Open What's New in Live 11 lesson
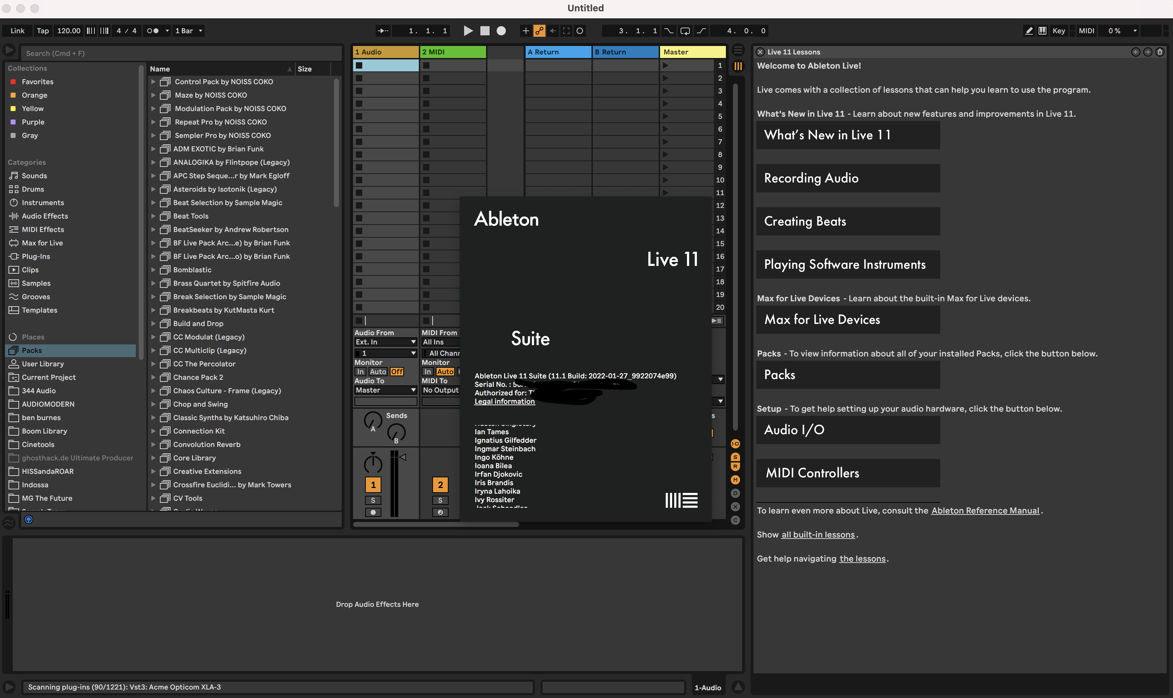Image resolution: width=1173 pixels, height=698 pixels. point(848,135)
